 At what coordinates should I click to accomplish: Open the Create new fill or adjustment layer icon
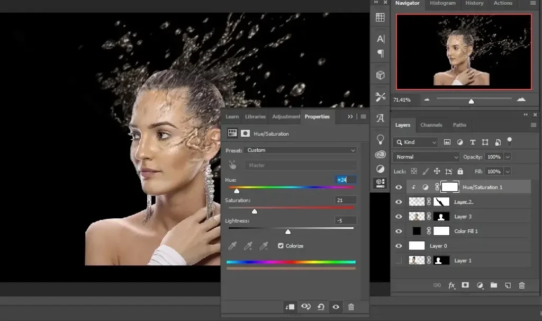pyautogui.click(x=480, y=286)
